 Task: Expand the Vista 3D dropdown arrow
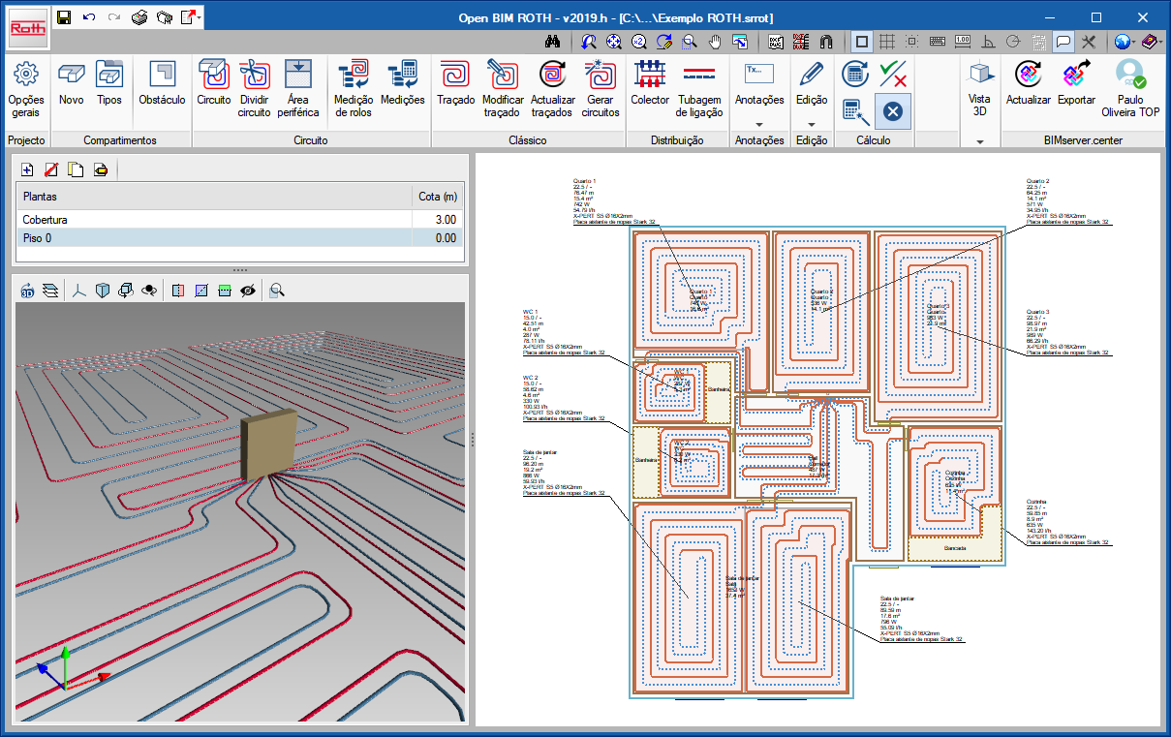pos(979,141)
